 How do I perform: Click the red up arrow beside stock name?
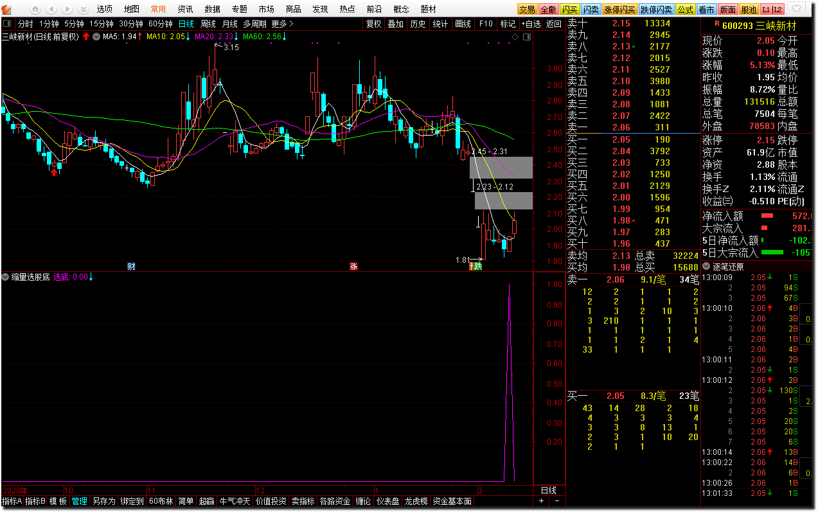pos(86,37)
